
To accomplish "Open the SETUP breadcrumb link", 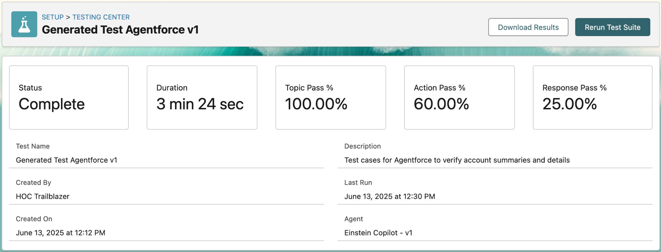I will (53, 17).
